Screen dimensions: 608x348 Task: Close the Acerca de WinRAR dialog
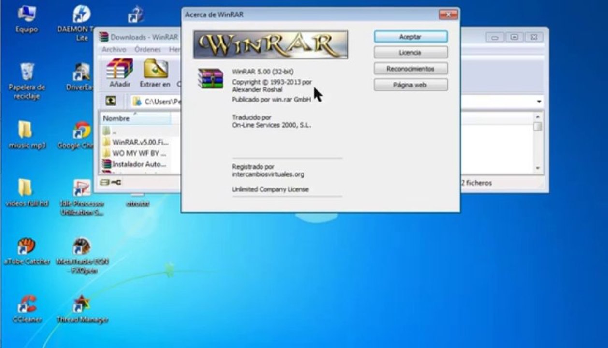pyautogui.click(x=448, y=14)
